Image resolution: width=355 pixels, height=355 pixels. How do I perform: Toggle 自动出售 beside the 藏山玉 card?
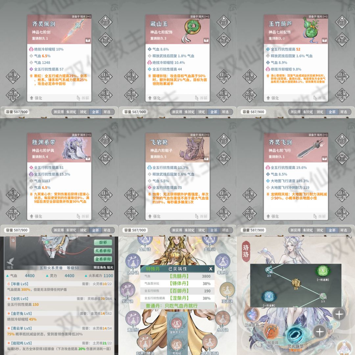tap(224, 77)
